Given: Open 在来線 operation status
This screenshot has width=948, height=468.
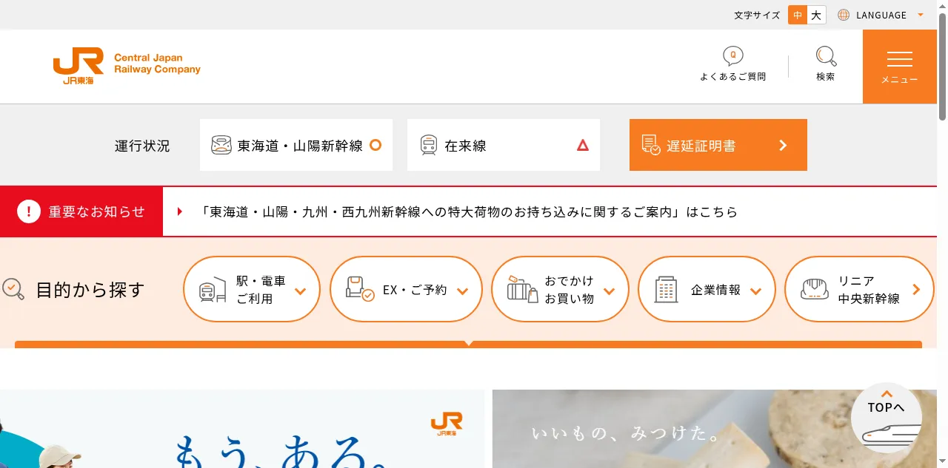Looking at the screenshot, I should 504,145.
